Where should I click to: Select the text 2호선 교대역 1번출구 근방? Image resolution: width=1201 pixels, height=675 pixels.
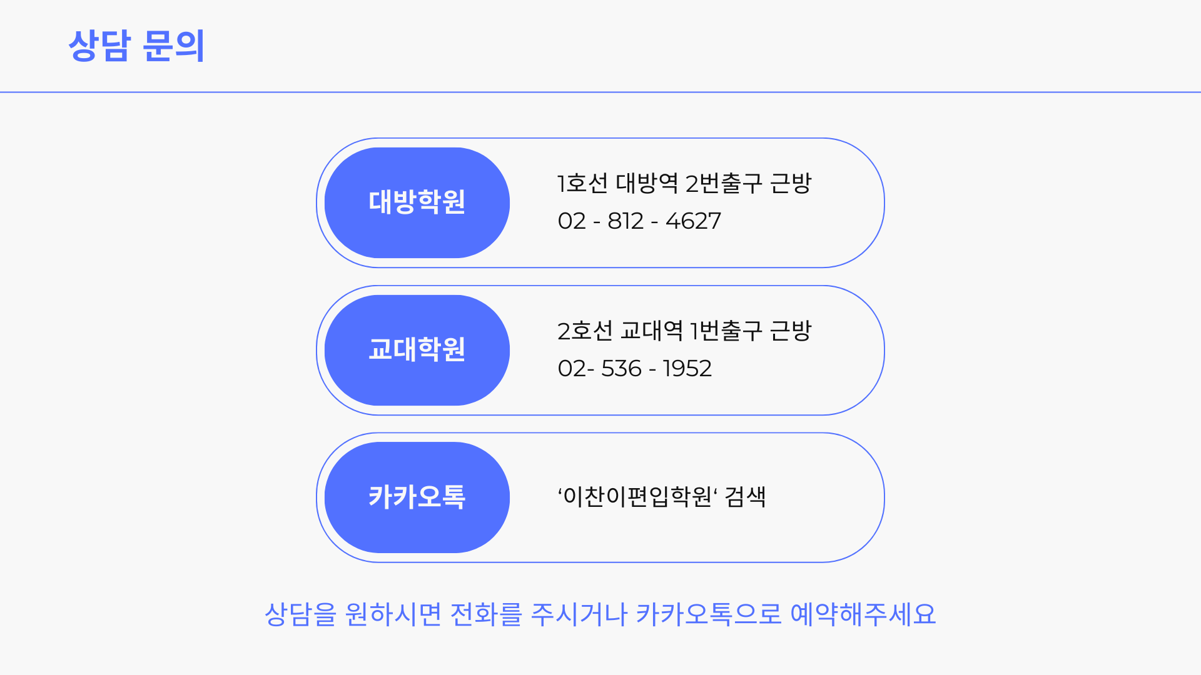click(x=684, y=331)
